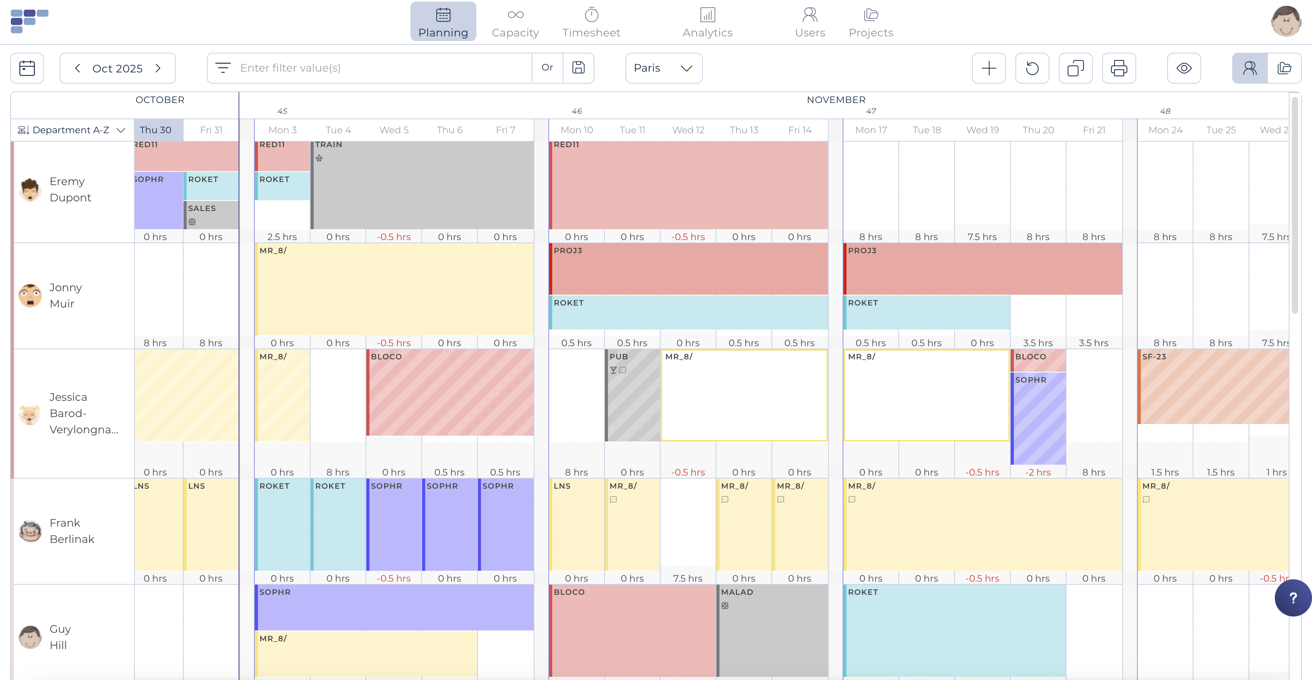Switch to the users view toggle
This screenshot has height=680, width=1312.
pos(1249,68)
